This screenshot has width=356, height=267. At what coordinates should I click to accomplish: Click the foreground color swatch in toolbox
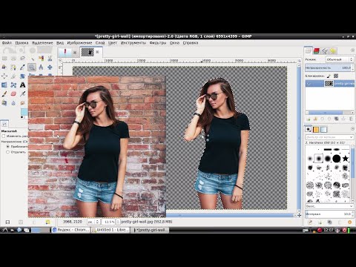(x=24, y=112)
